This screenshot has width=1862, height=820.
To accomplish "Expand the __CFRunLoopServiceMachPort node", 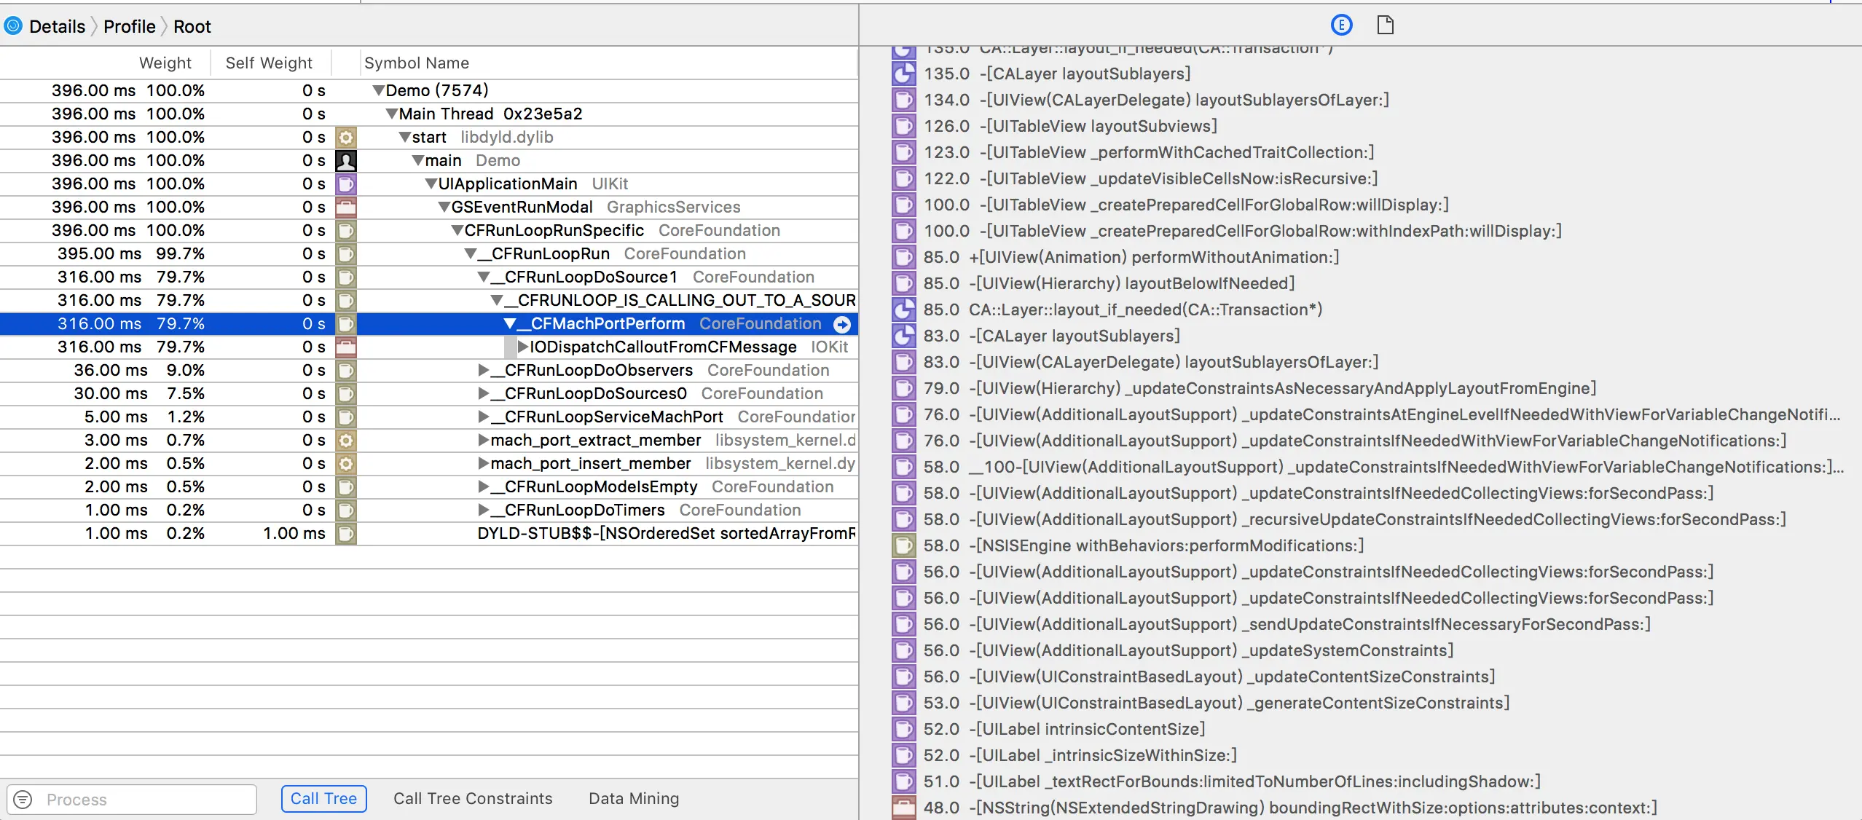I will (483, 417).
